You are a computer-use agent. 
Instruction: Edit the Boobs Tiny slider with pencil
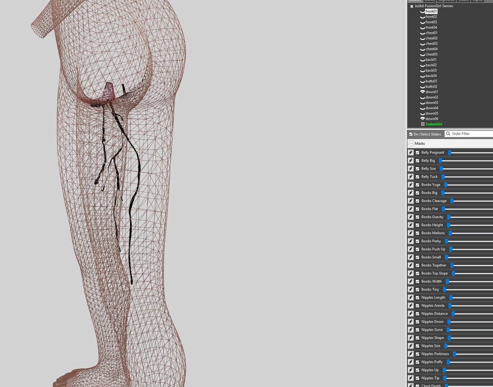pos(411,290)
